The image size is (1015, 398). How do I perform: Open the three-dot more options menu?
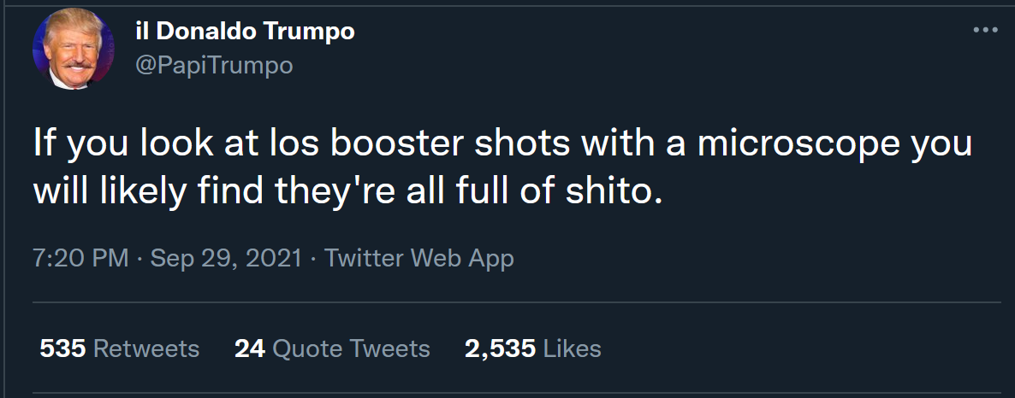985,31
